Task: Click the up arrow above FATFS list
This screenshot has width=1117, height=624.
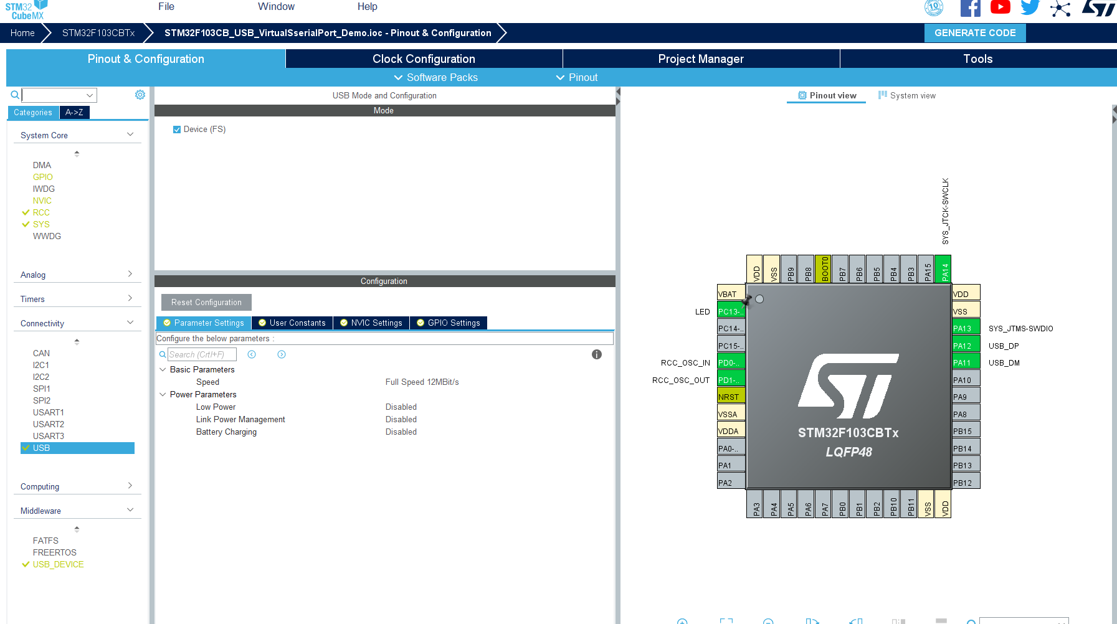Action: (77, 529)
